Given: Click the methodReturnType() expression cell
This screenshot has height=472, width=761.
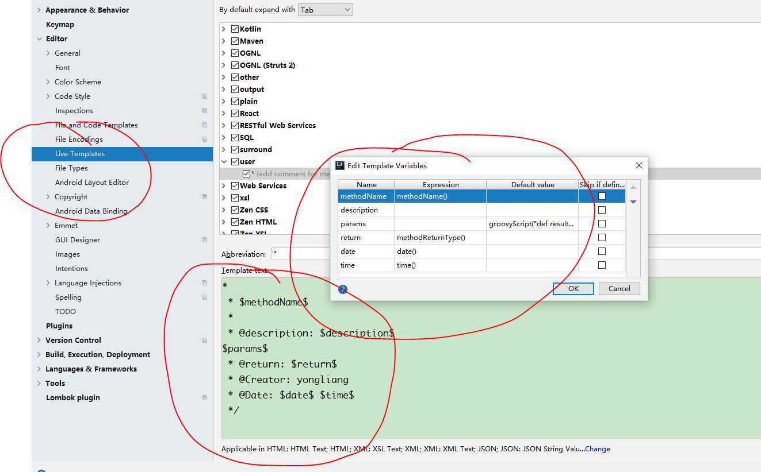Looking at the screenshot, I should [x=440, y=238].
